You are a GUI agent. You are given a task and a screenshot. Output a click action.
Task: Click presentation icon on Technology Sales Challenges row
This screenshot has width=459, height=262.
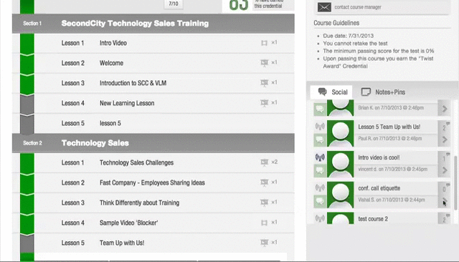pos(265,162)
